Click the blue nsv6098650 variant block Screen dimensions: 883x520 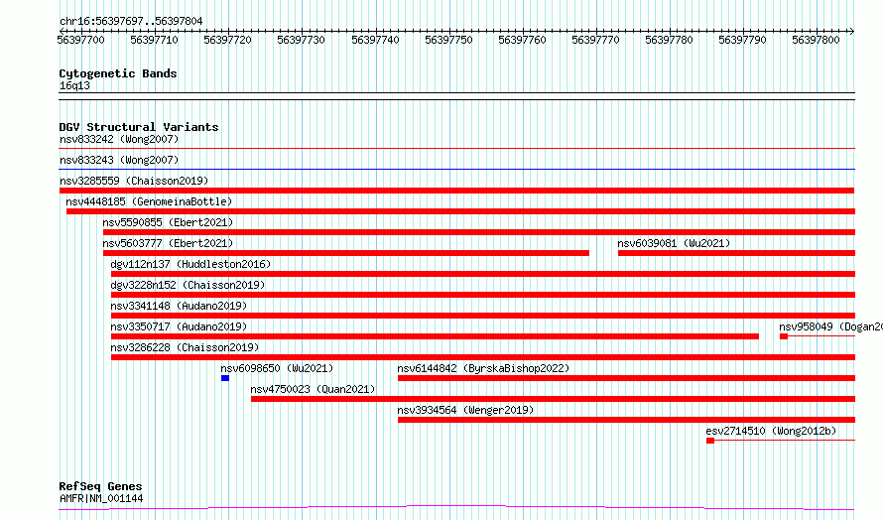coord(225,378)
